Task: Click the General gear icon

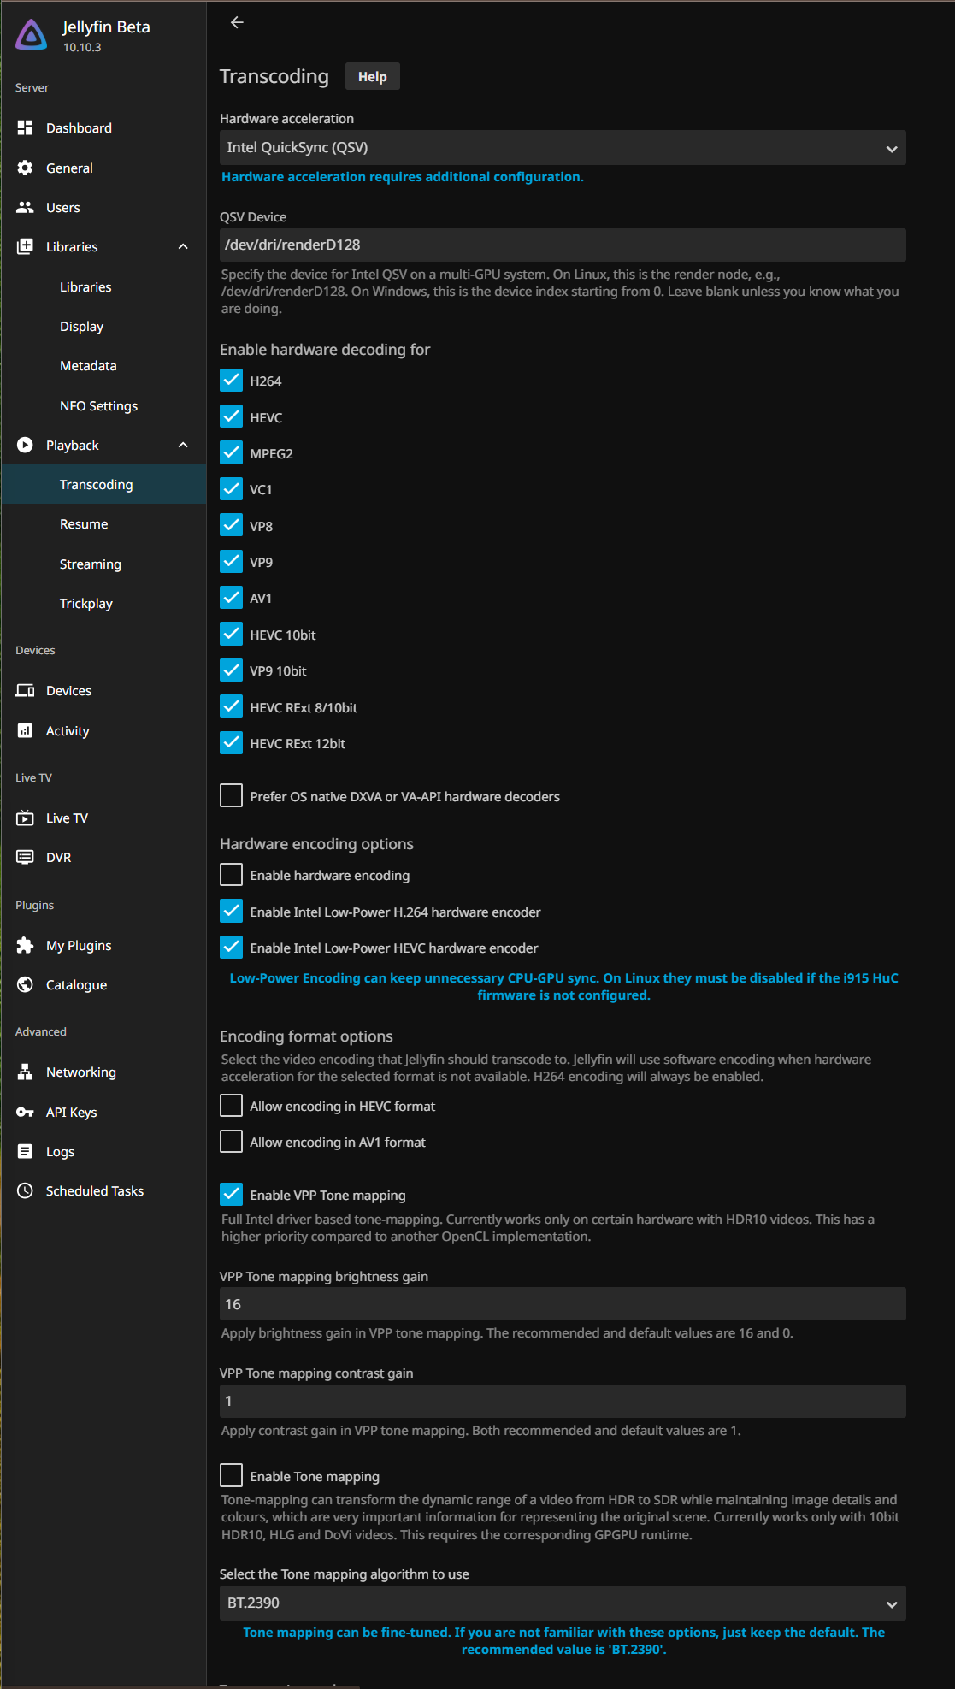Action: coord(25,168)
